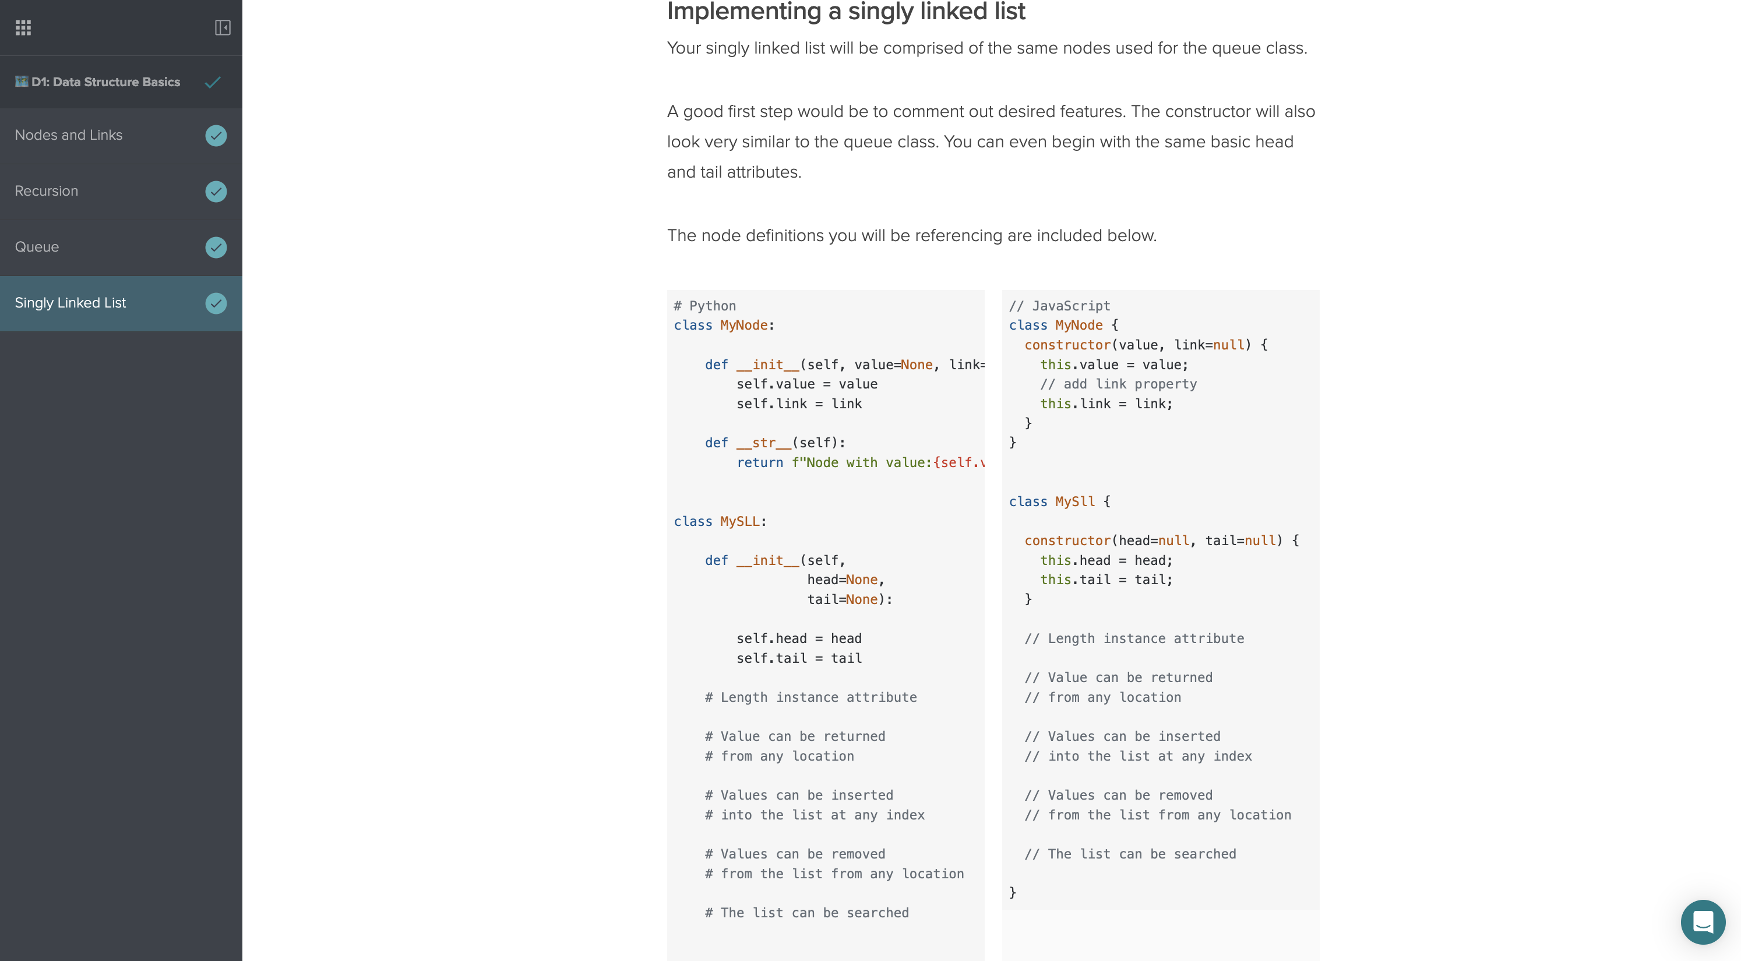Go to the Queue lesson
Image resolution: width=1741 pixels, height=961 pixels.
(x=121, y=248)
